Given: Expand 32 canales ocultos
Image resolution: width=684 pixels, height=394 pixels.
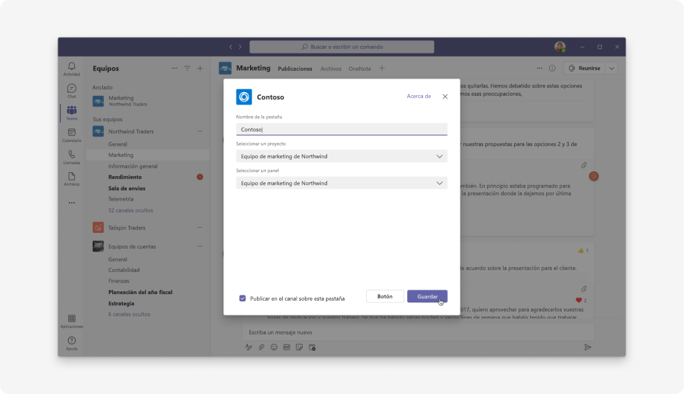Looking at the screenshot, I should 130,210.
